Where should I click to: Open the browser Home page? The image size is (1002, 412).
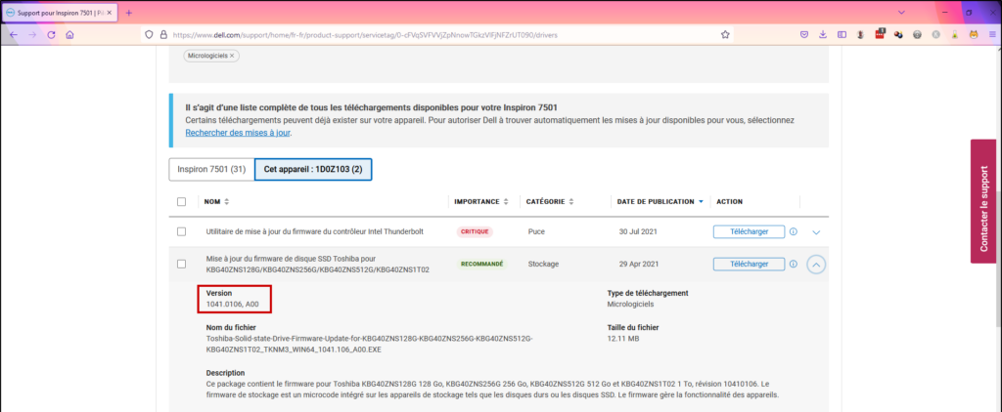coord(69,35)
